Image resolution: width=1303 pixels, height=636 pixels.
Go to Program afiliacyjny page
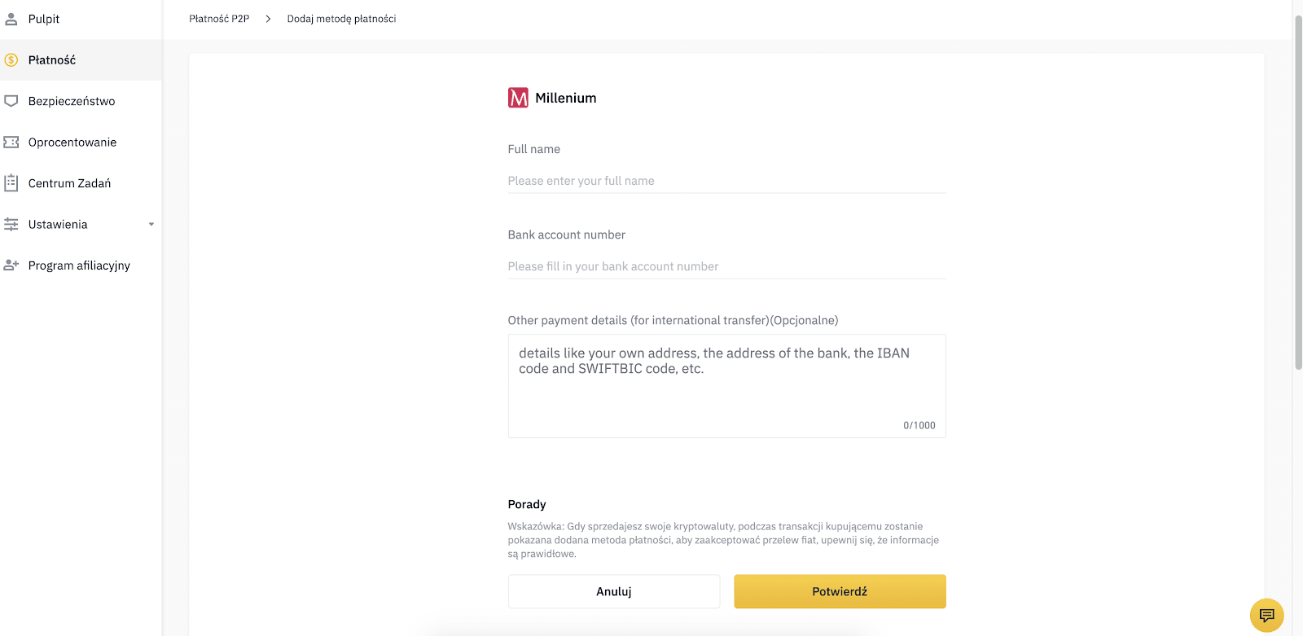point(81,265)
